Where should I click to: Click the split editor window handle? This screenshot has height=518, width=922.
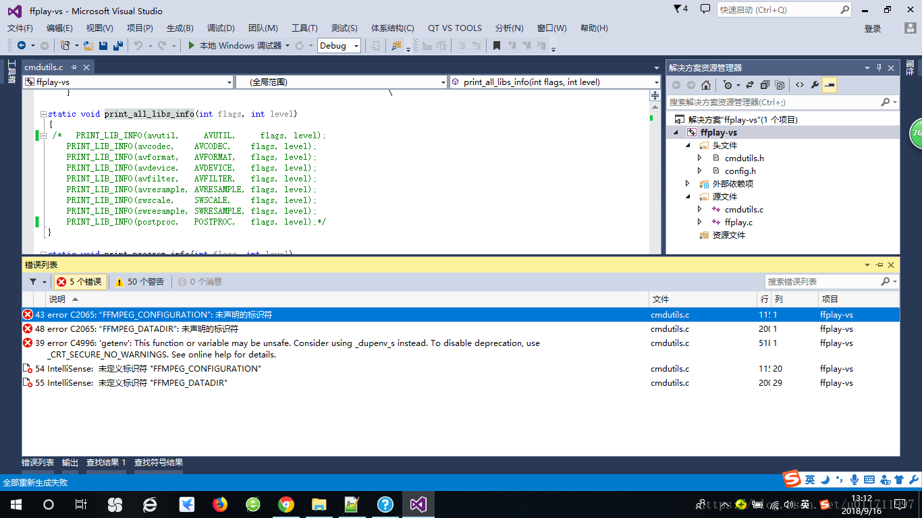[655, 96]
